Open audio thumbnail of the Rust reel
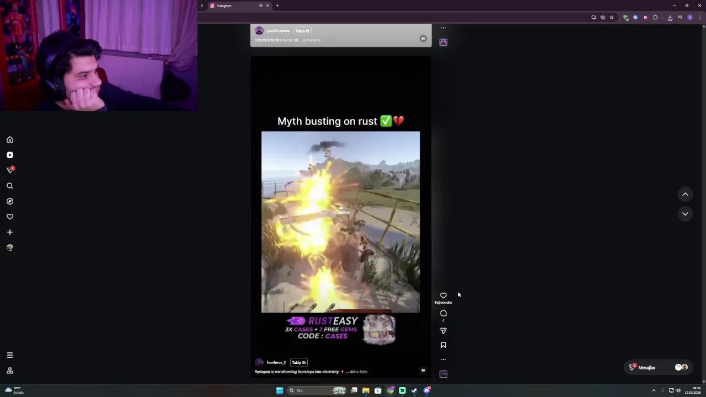Screen dimensions: 706x397 pos(443,374)
